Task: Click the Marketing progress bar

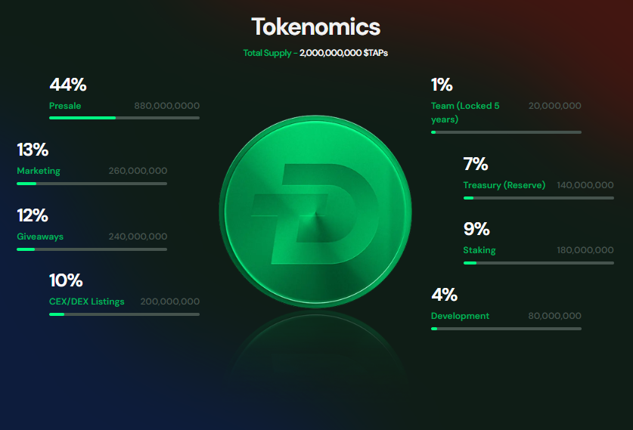Action: 92,184
